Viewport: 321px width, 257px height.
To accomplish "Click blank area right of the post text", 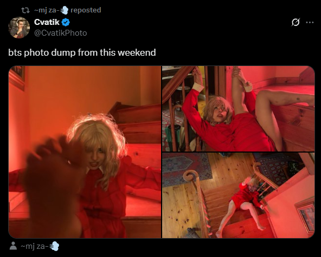I will 235,52.
